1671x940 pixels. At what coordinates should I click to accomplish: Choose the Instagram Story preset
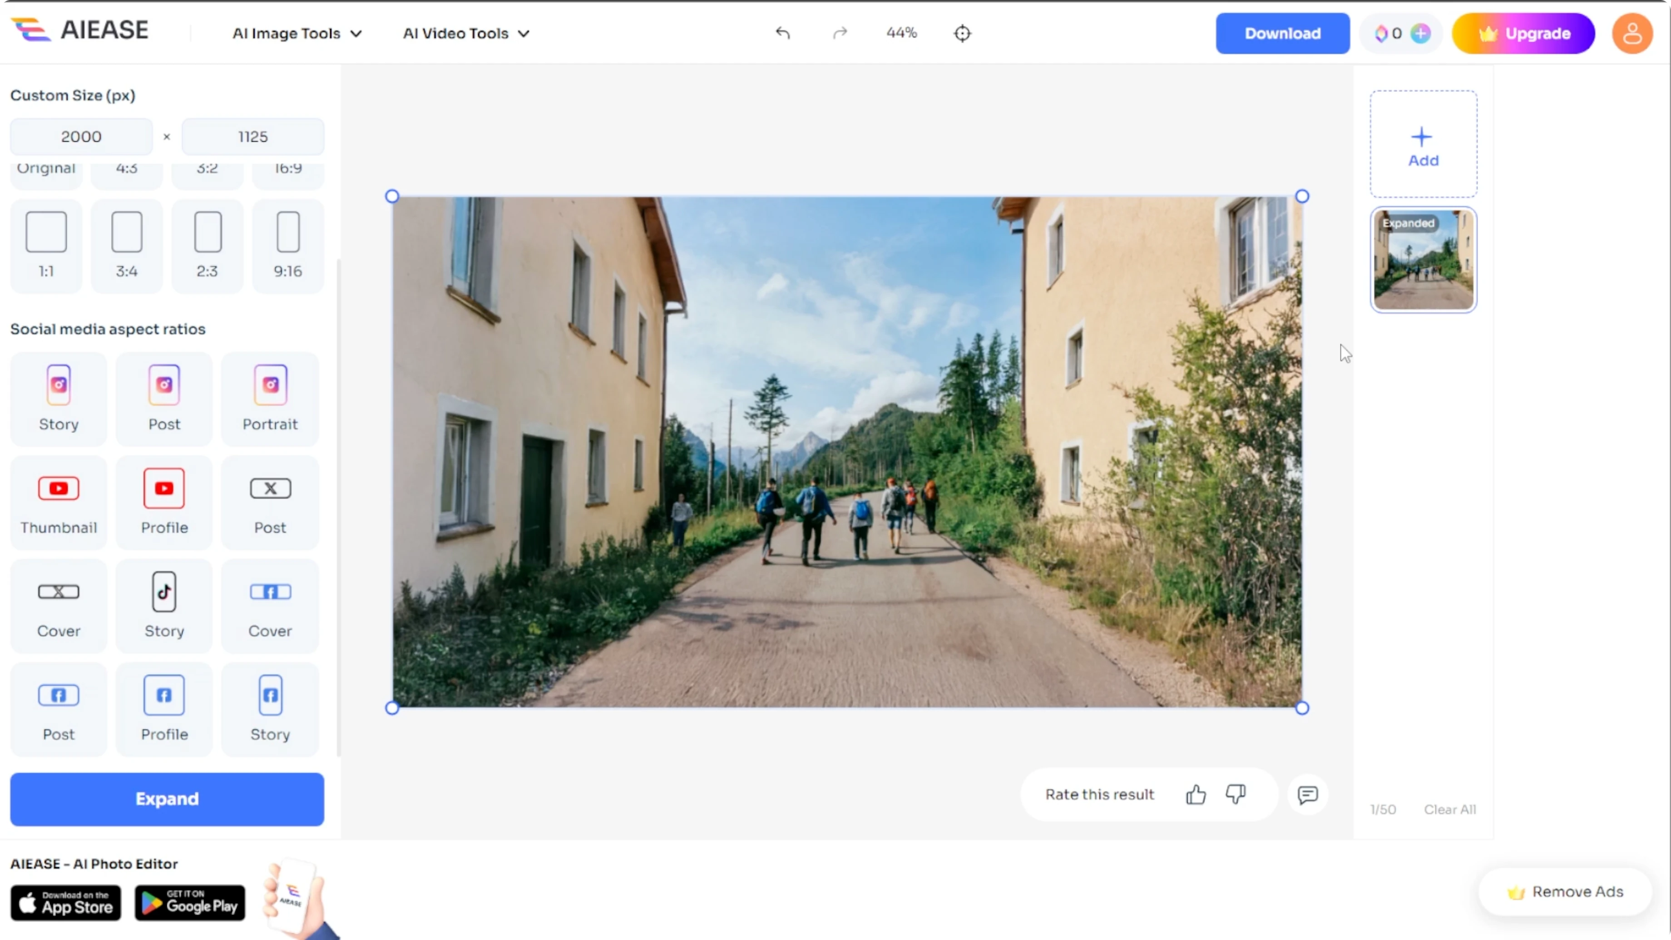point(59,399)
